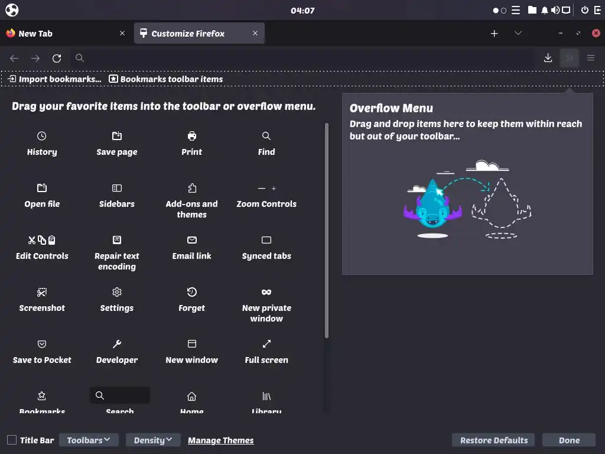The width and height of the screenshot is (605, 454).
Task: Enable the Title Bar checkbox
Action: tap(12, 440)
